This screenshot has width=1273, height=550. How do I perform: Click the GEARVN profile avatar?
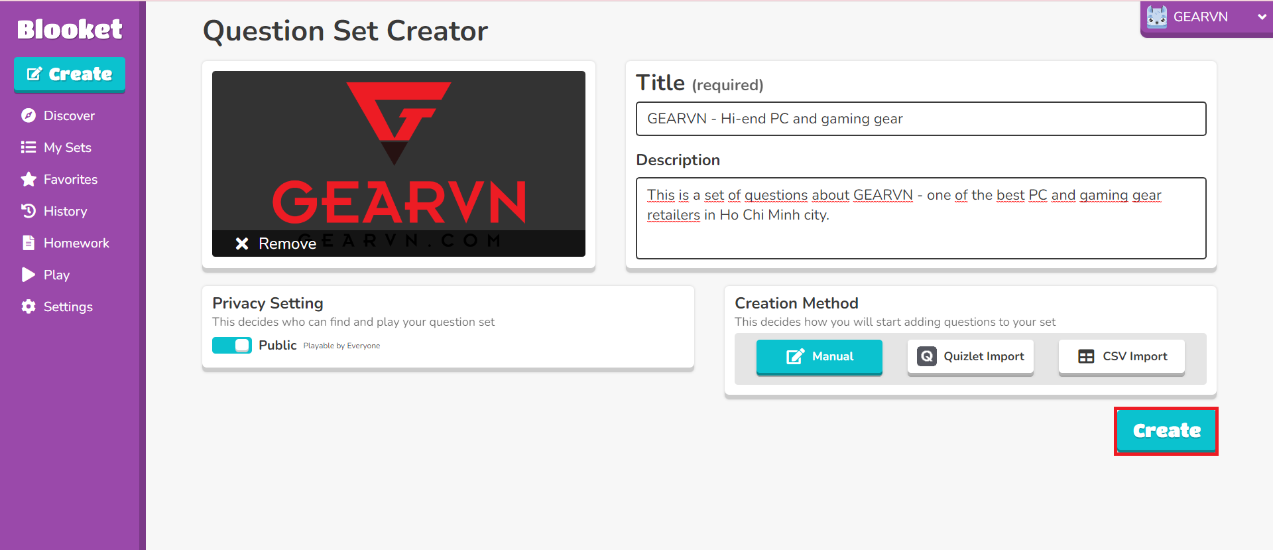(1157, 17)
